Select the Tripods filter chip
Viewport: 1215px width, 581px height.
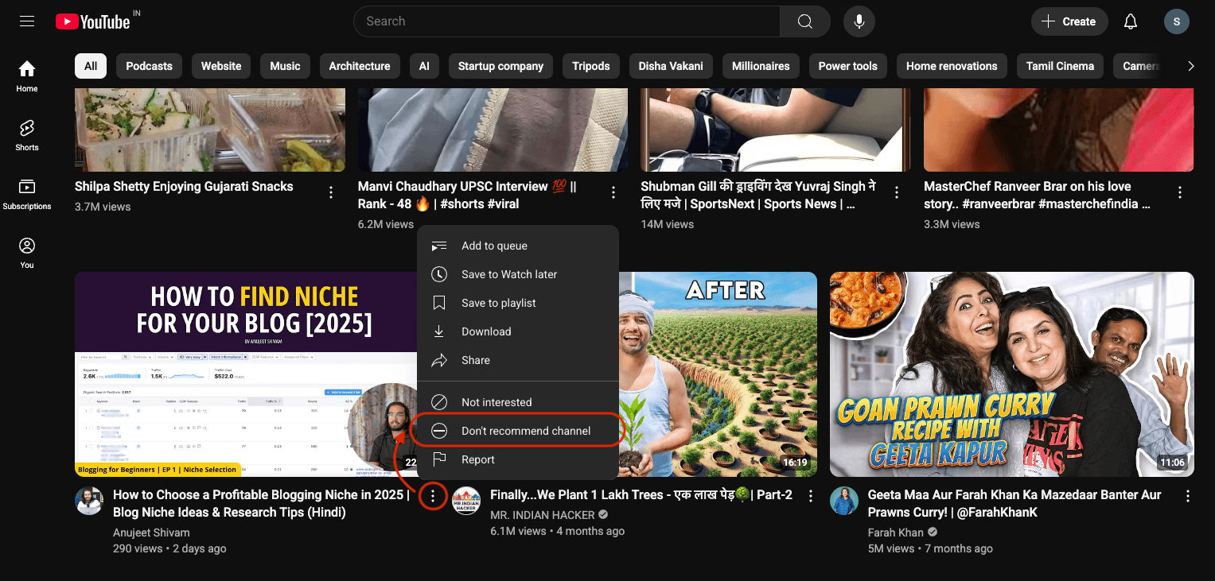pyautogui.click(x=591, y=66)
